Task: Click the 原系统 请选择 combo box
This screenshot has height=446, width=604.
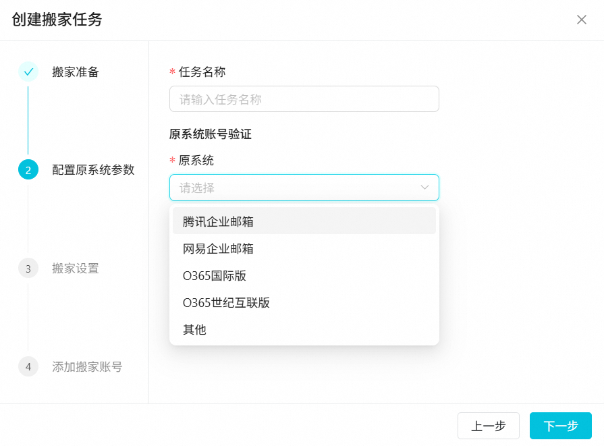Action: [x=297, y=188]
